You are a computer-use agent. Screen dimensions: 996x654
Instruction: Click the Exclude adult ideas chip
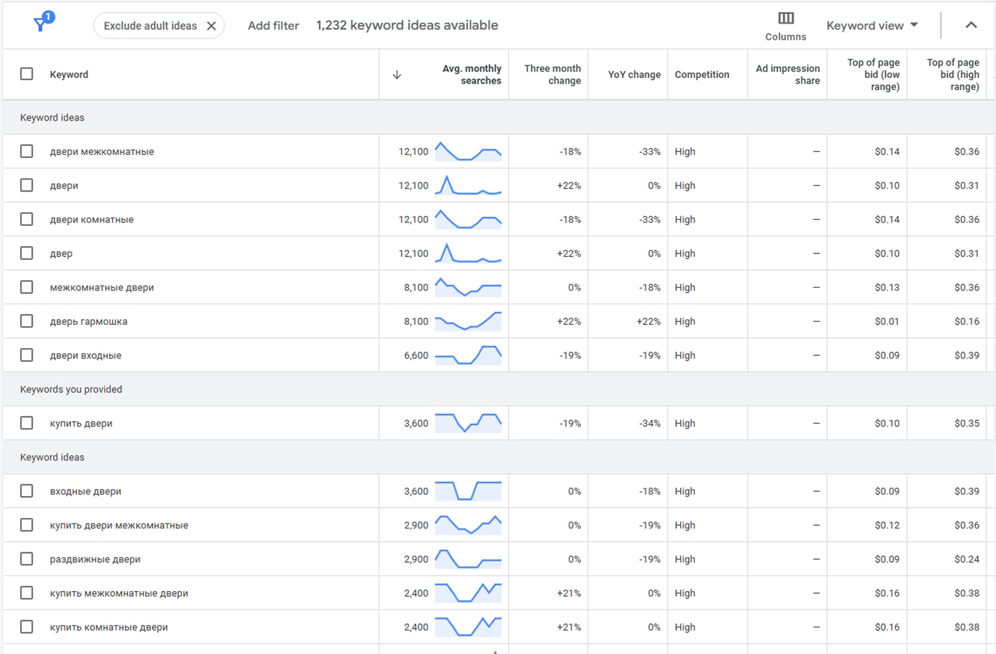pos(150,26)
